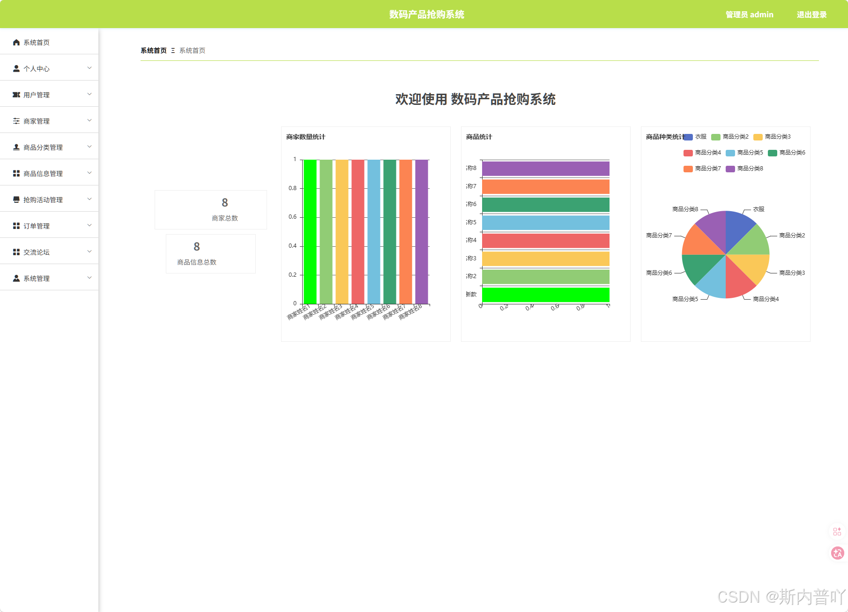848x612 pixels.
Task: Click the 商品分类7 pie label text
Action: pos(659,236)
